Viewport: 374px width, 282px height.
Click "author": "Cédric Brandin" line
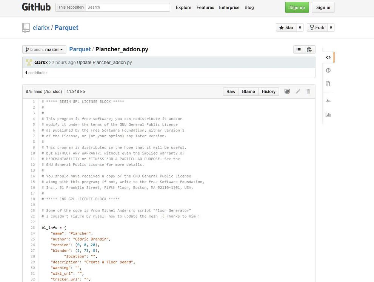click(x=81, y=239)
